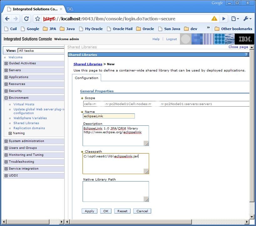This screenshot has width=256, height=226.
Task: Expand the System administration section
Action: click(x=6, y=141)
